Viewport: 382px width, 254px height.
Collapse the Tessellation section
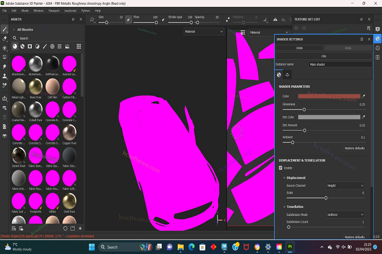pyautogui.click(x=284, y=207)
